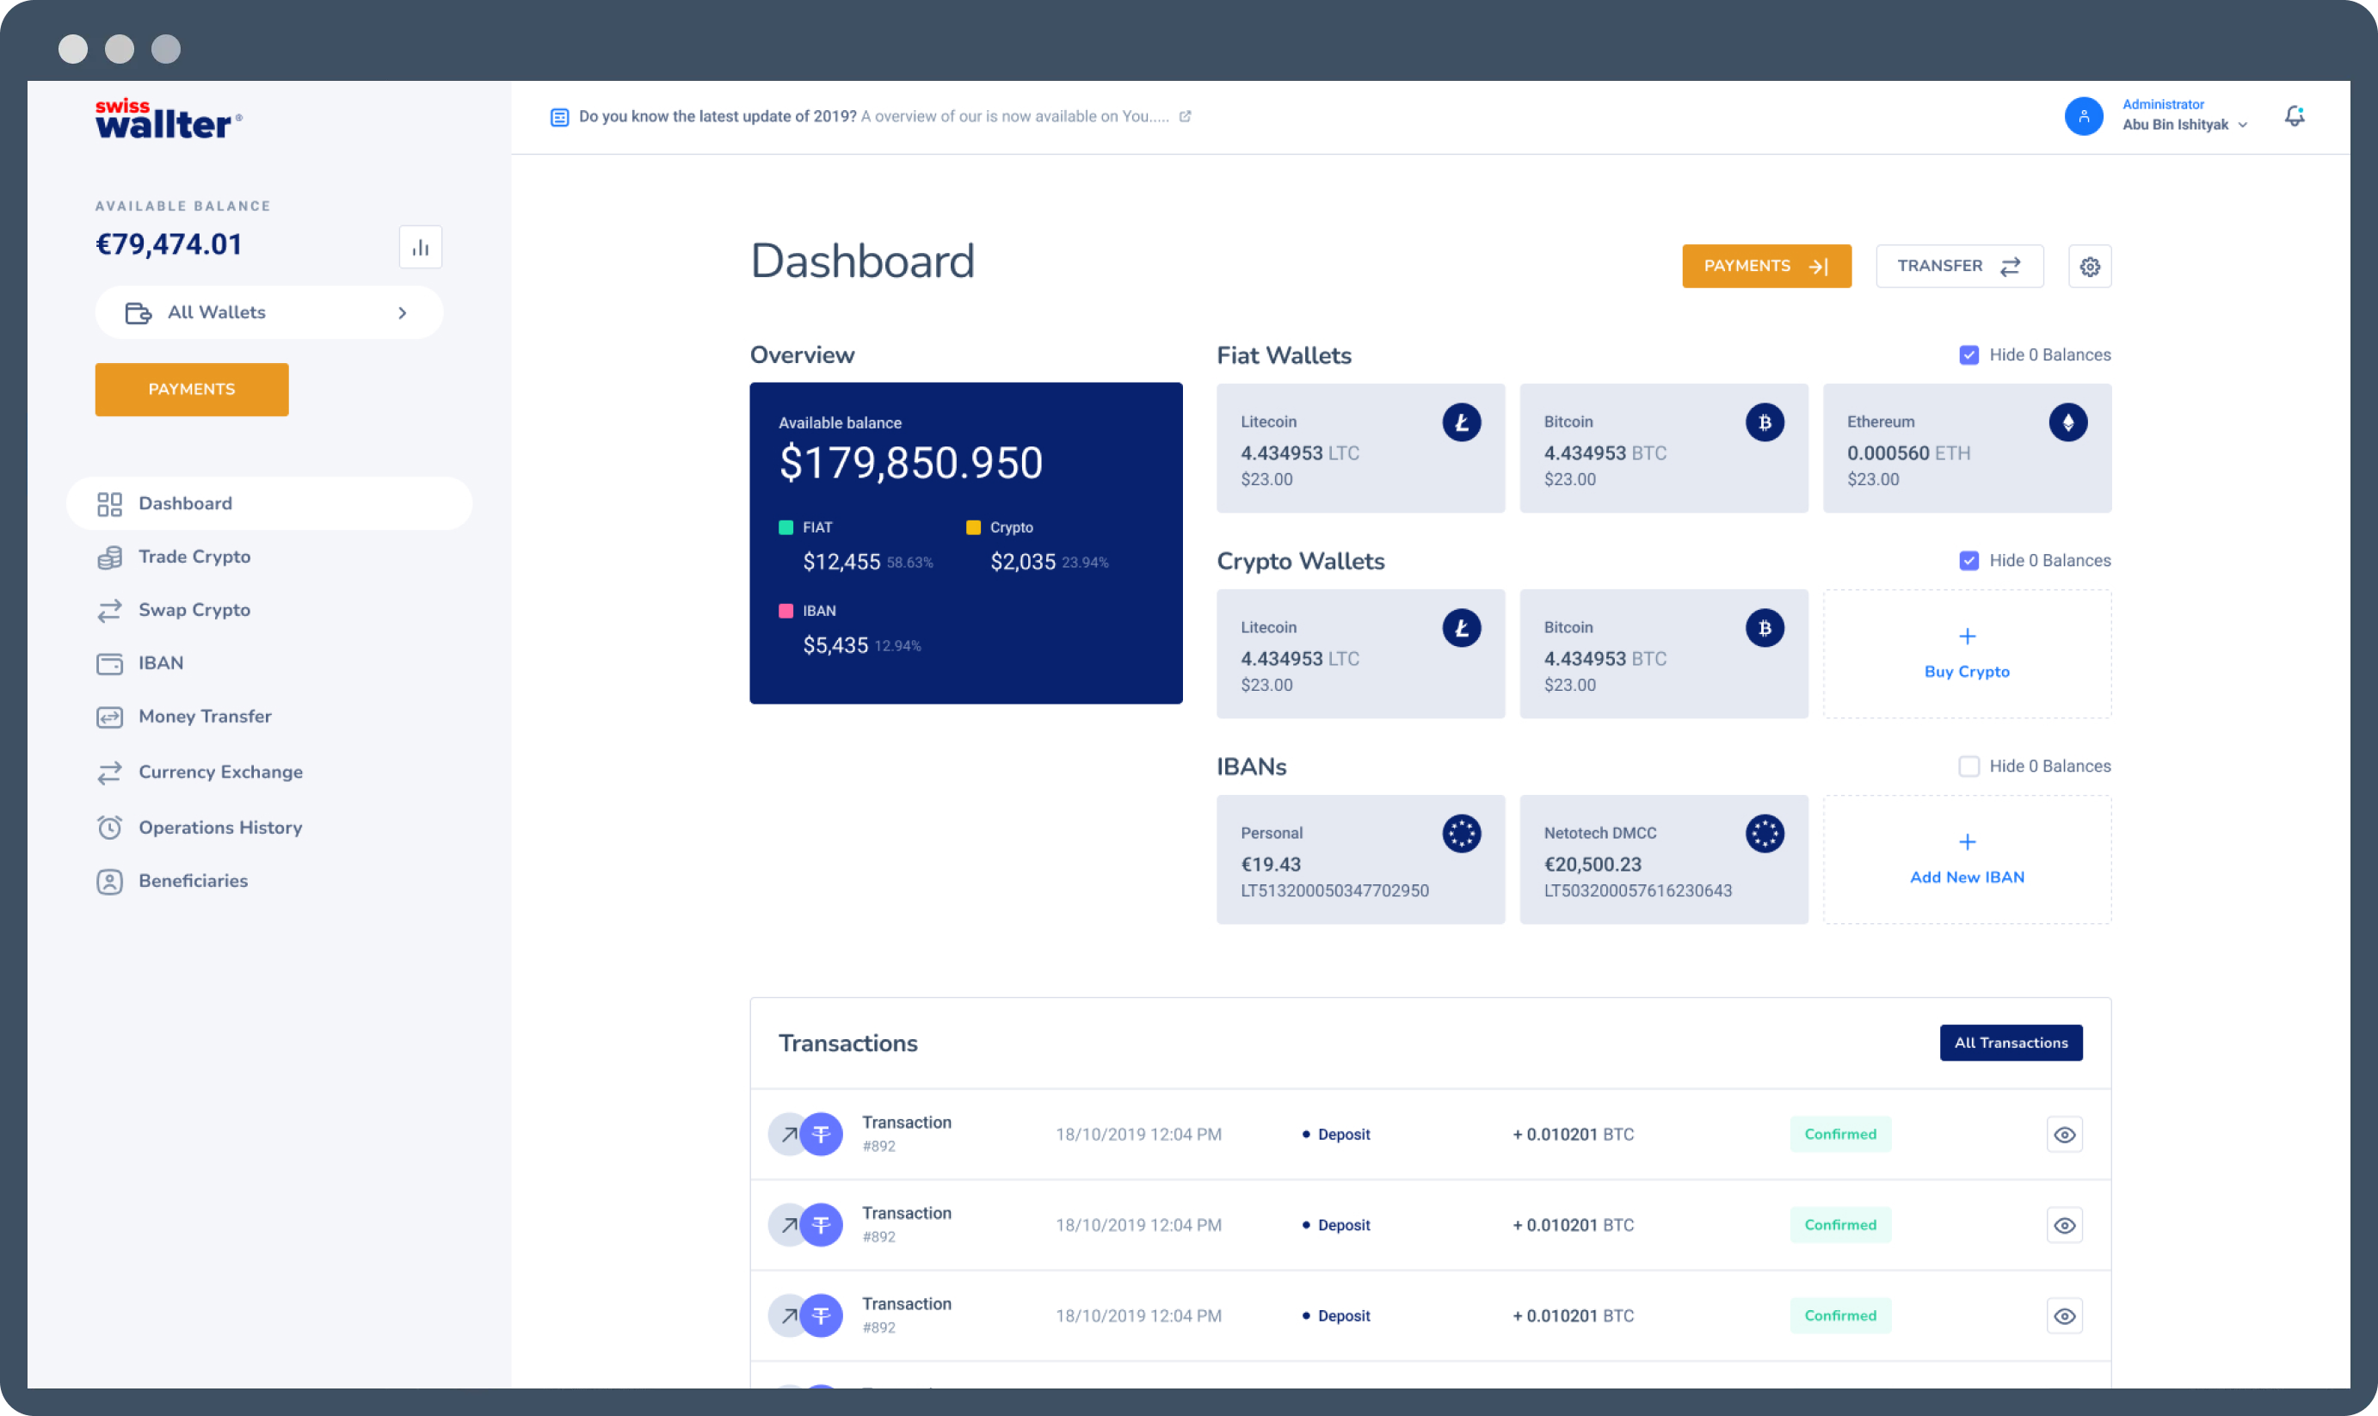2378x1416 pixels.
Task: Click the Dashboard page title
Action: 862,262
